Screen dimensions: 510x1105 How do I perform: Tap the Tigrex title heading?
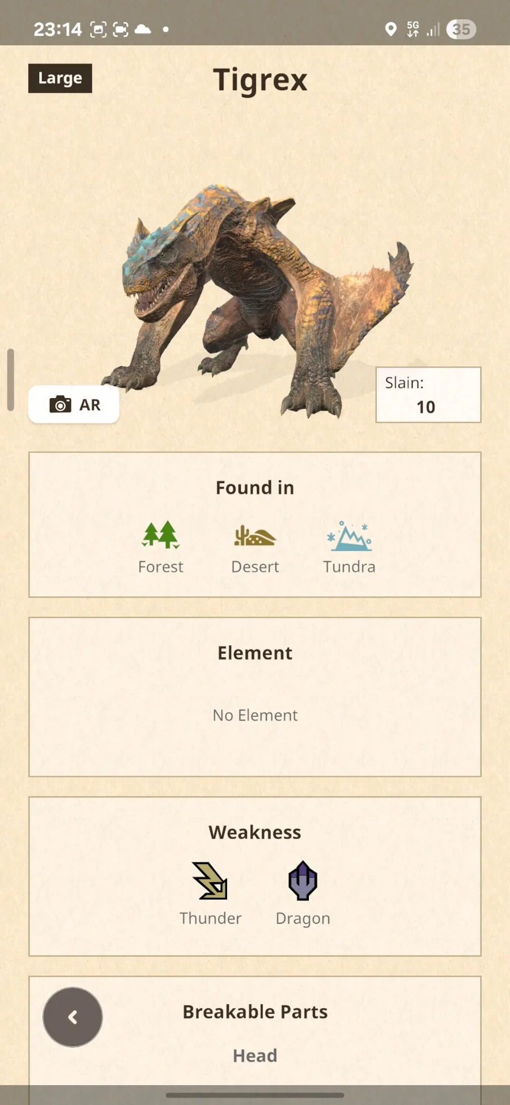260,80
